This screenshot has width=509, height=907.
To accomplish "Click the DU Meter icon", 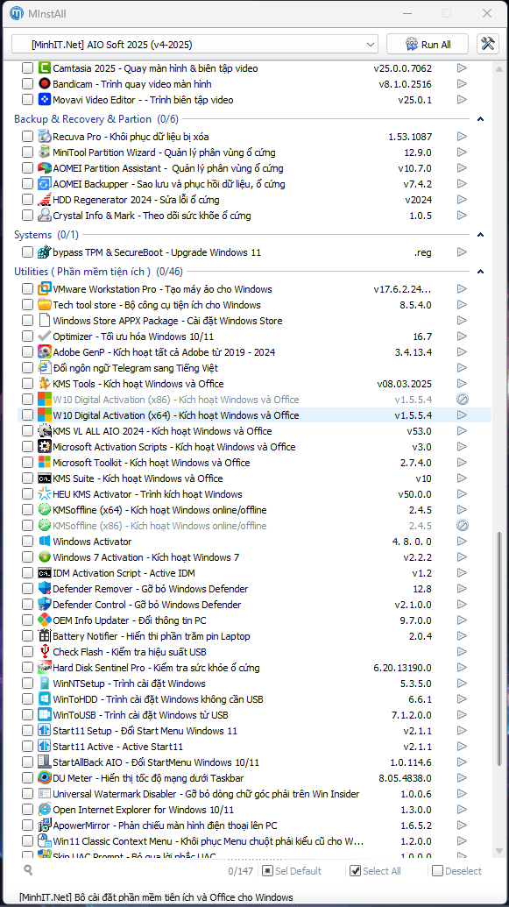I will pos(45,778).
